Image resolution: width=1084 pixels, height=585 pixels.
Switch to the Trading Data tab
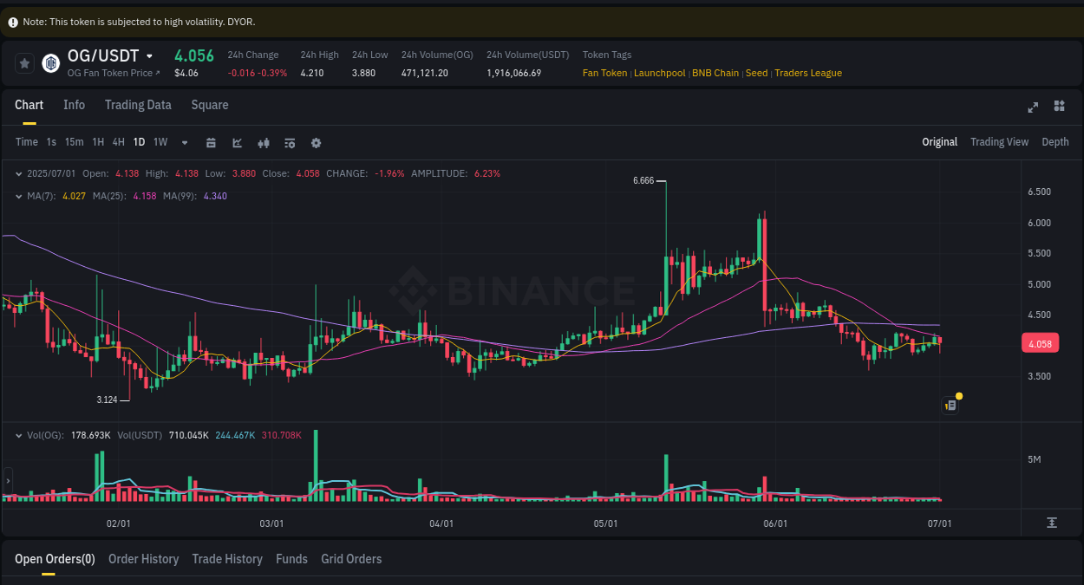(138, 104)
